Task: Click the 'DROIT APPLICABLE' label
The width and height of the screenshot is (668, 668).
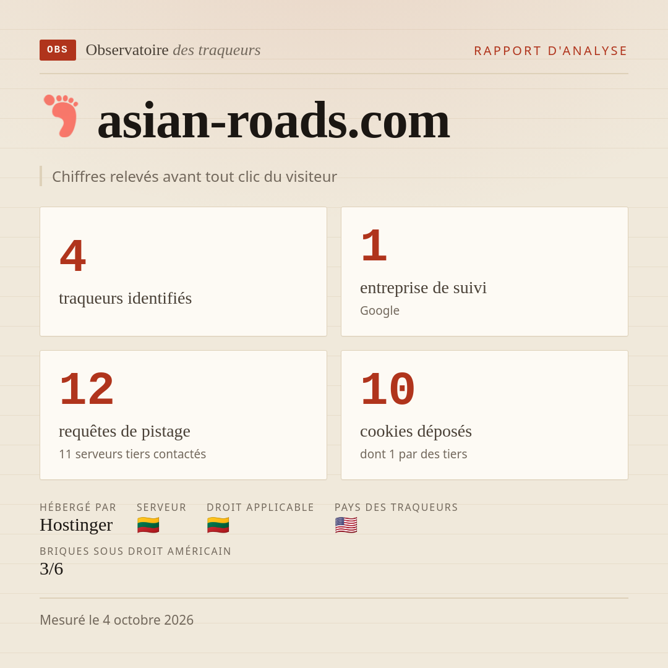Action: click(260, 507)
